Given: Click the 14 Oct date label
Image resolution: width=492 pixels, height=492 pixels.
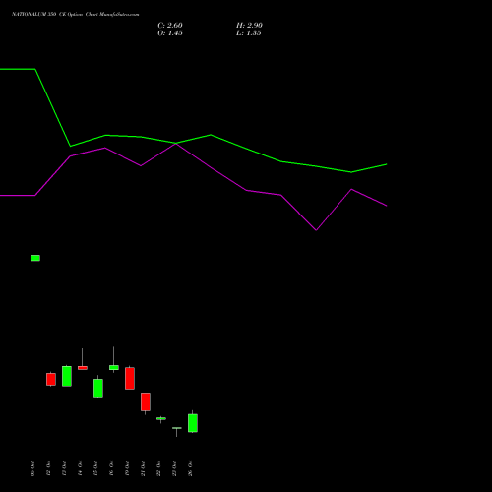Looking at the screenshot, I should (x=80, y=468).
